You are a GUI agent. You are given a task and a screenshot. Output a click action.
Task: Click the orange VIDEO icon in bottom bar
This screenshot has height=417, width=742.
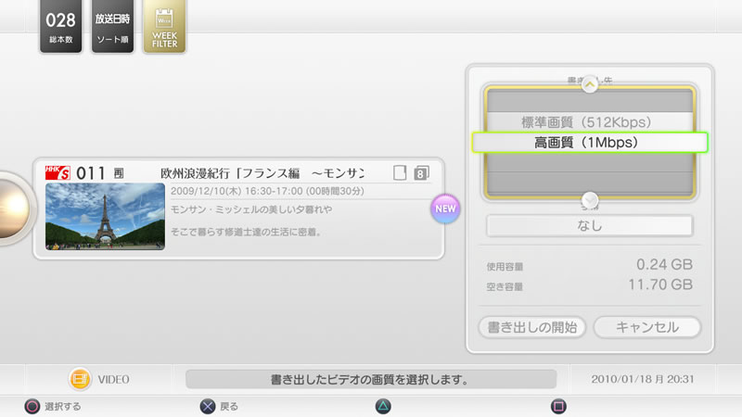(80, 379)
